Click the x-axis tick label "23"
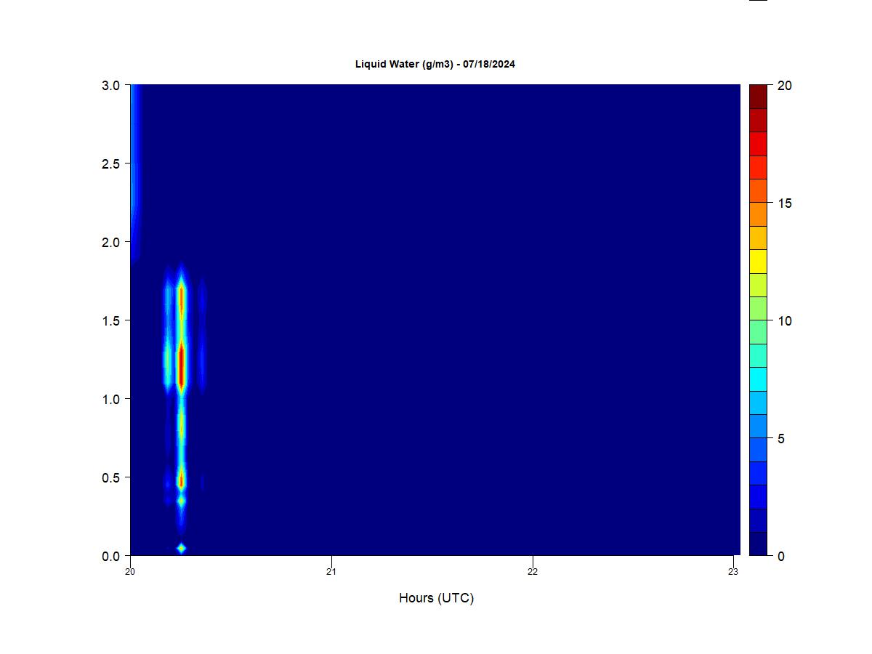Screen dimensions: 872x654 (733, 572)
